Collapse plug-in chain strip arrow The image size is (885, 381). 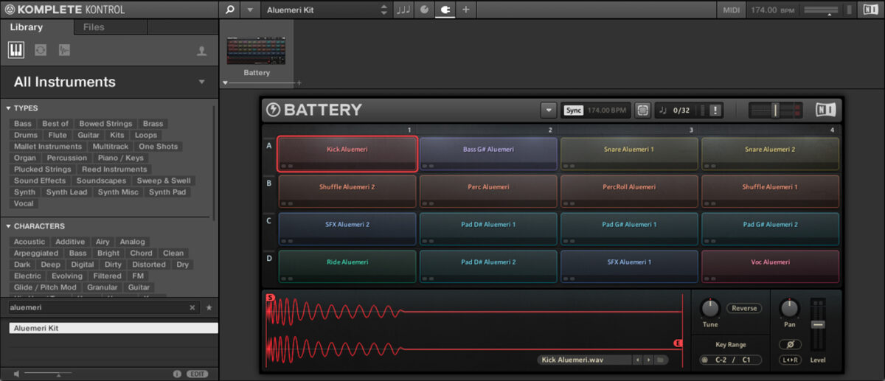click(226, 83)
